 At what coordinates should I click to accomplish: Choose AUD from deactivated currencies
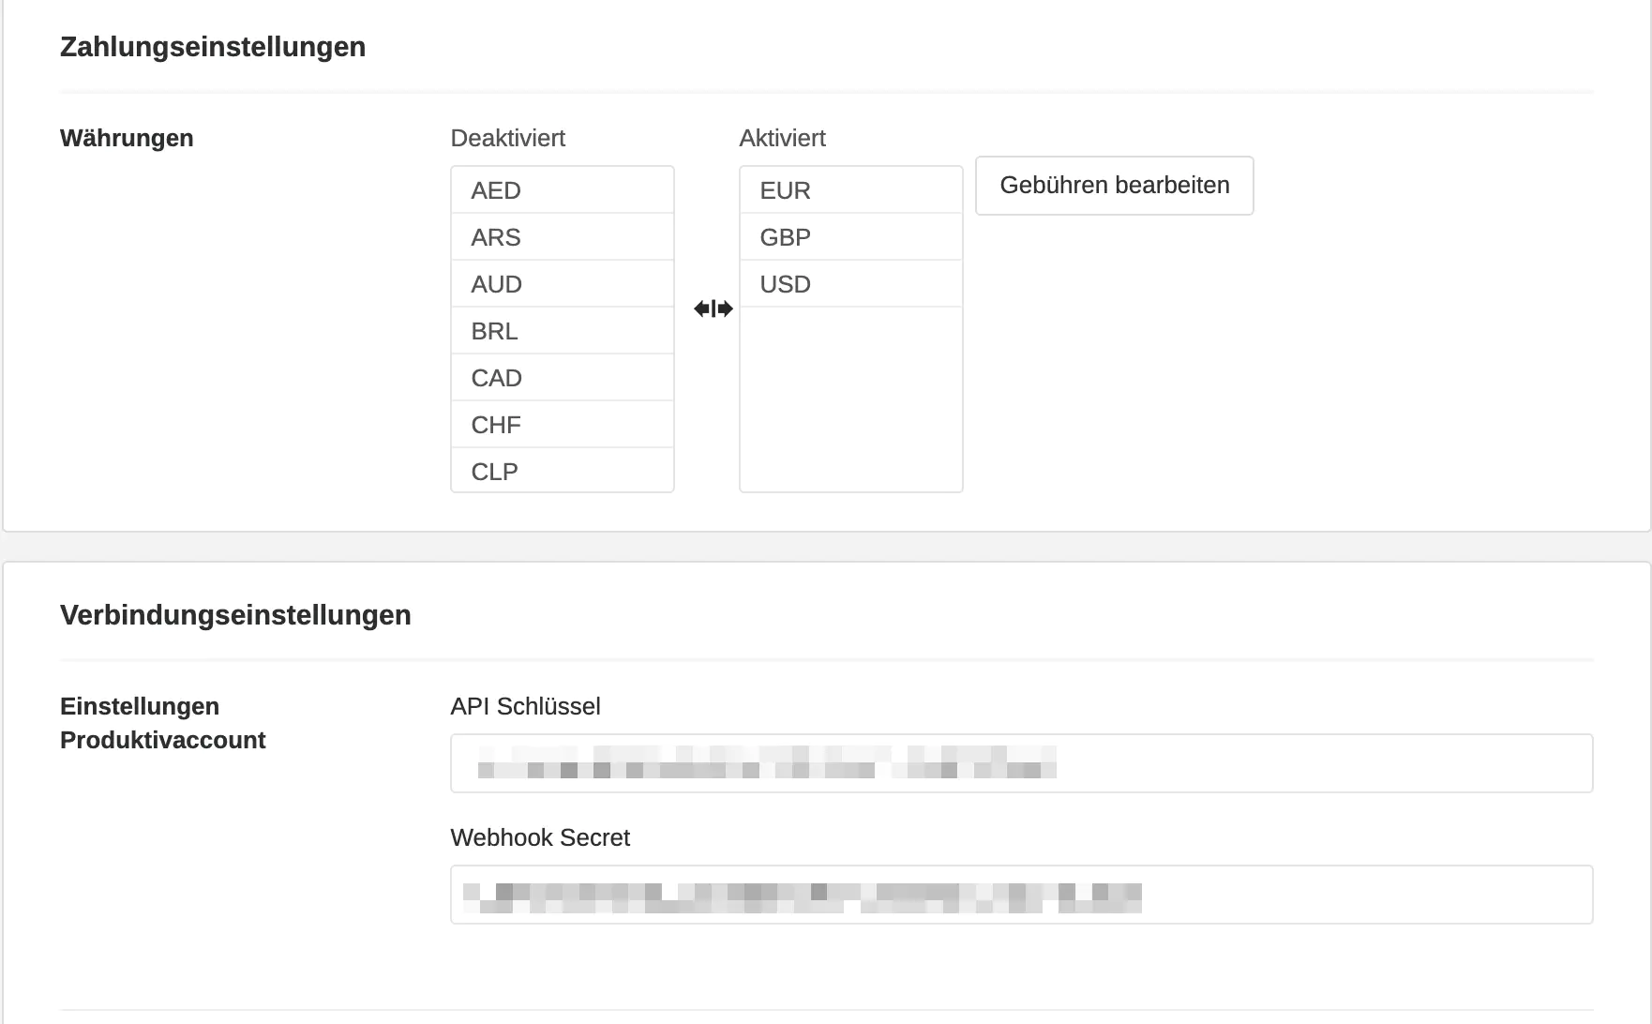pyautogui.click(x=562, y=284)
